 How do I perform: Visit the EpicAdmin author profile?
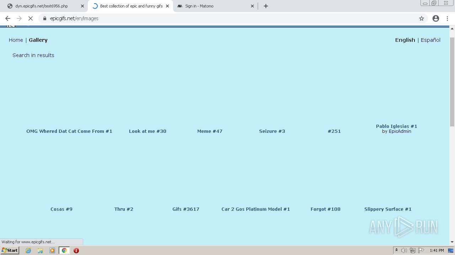400,131
